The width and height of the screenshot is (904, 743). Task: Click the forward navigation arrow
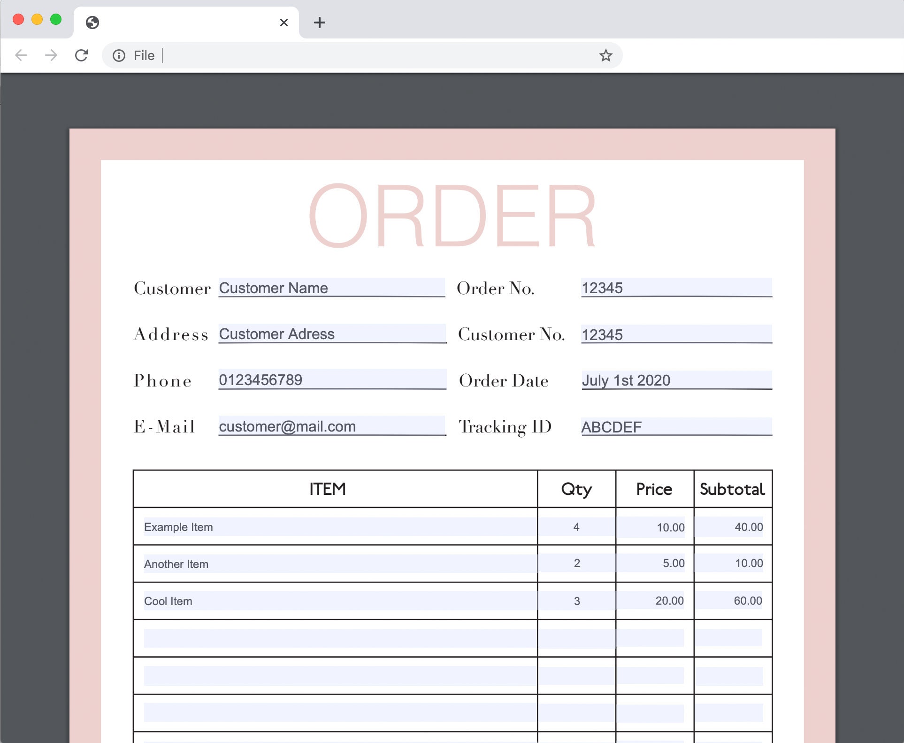click(x=51, y=55)
